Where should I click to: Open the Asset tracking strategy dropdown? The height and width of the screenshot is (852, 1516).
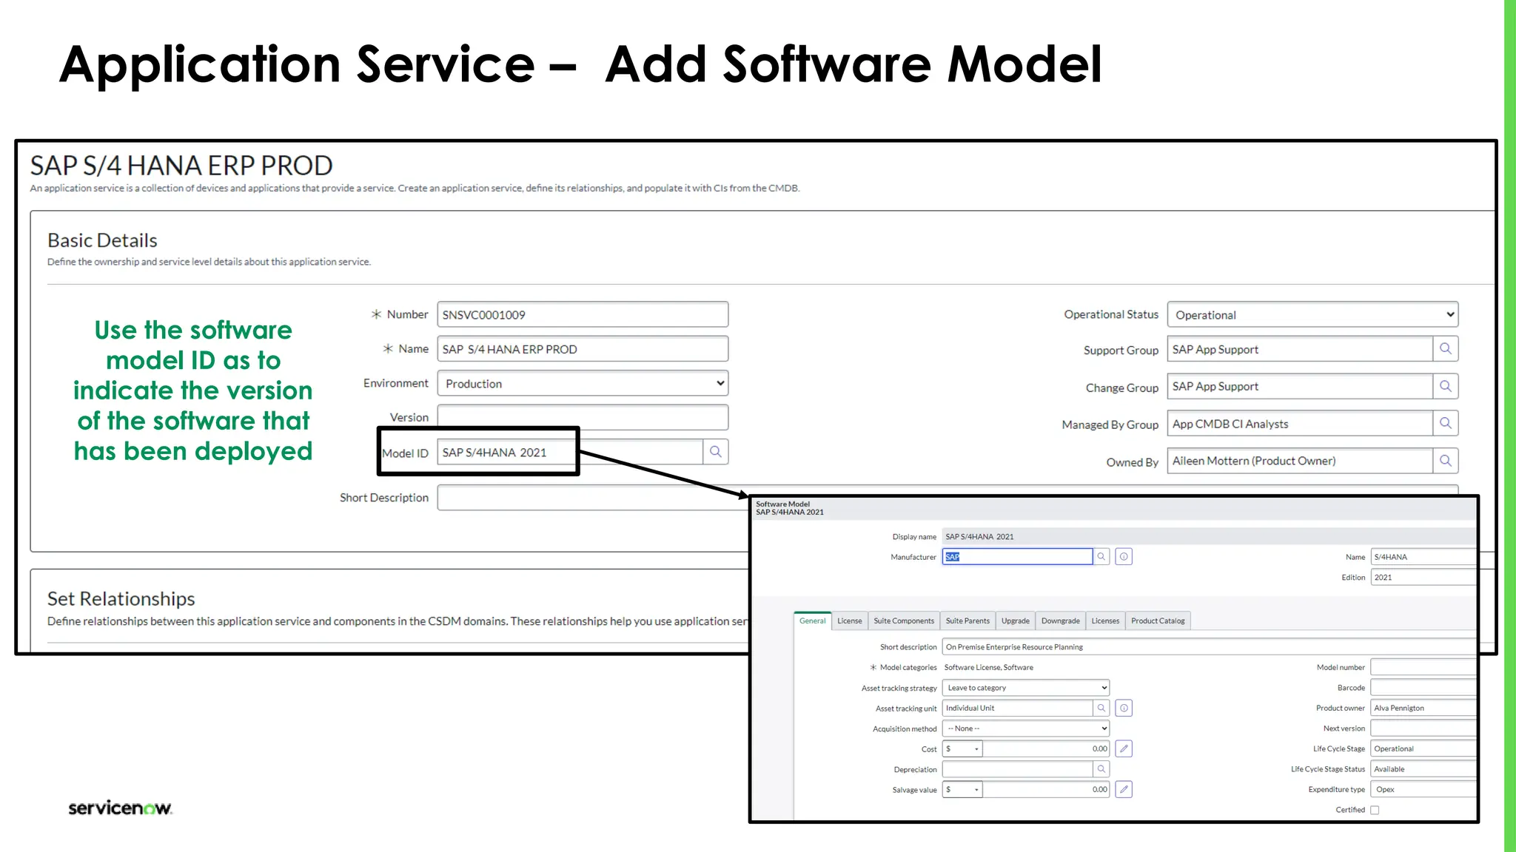pos(1026,688)
